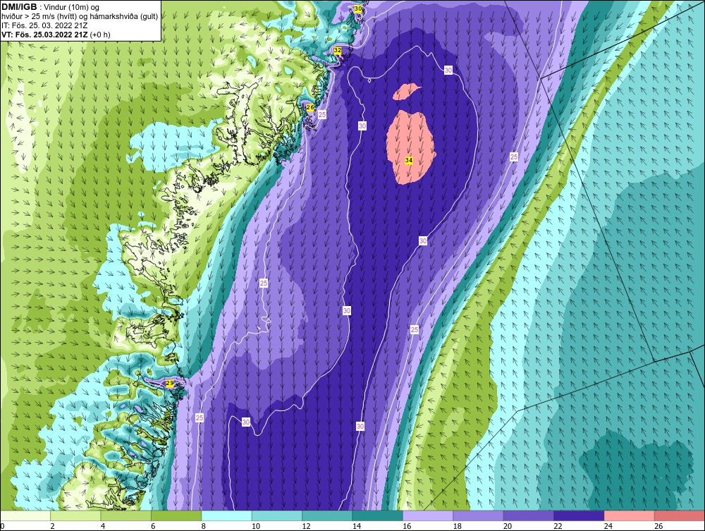Pick the 12–14 m/s teal legend swatch

point(327,515)
